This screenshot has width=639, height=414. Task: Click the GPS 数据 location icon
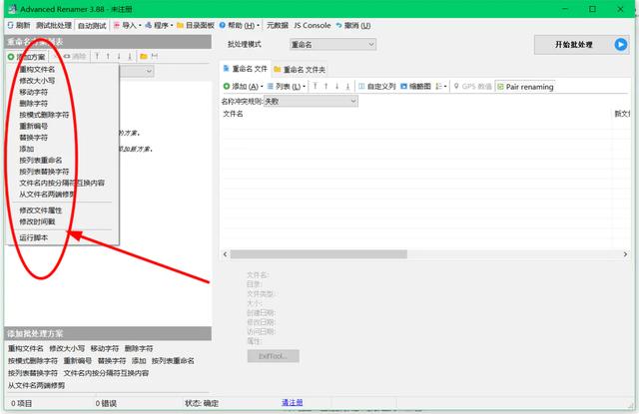[x=456, y=87]
